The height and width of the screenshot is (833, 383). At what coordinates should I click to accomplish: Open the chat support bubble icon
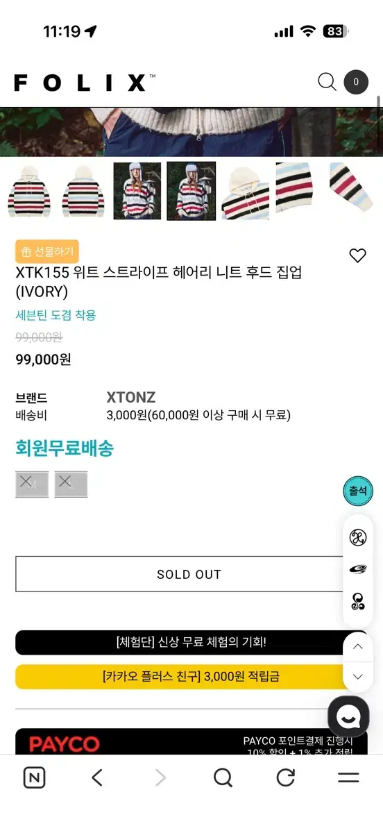point(348,716)
